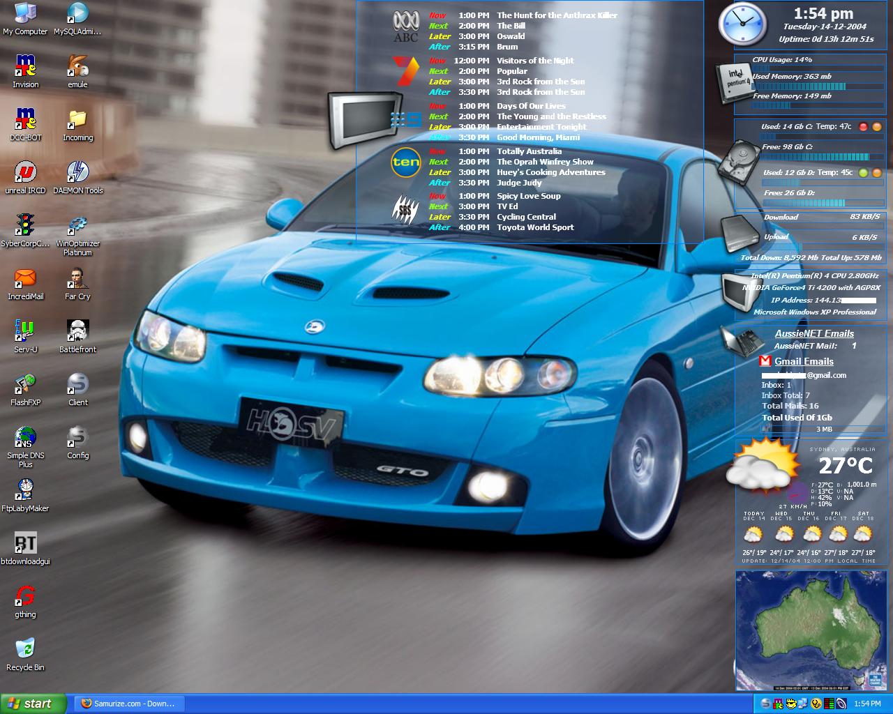
Task: Launch unreal IRCD shortcut
Action: 25,178
